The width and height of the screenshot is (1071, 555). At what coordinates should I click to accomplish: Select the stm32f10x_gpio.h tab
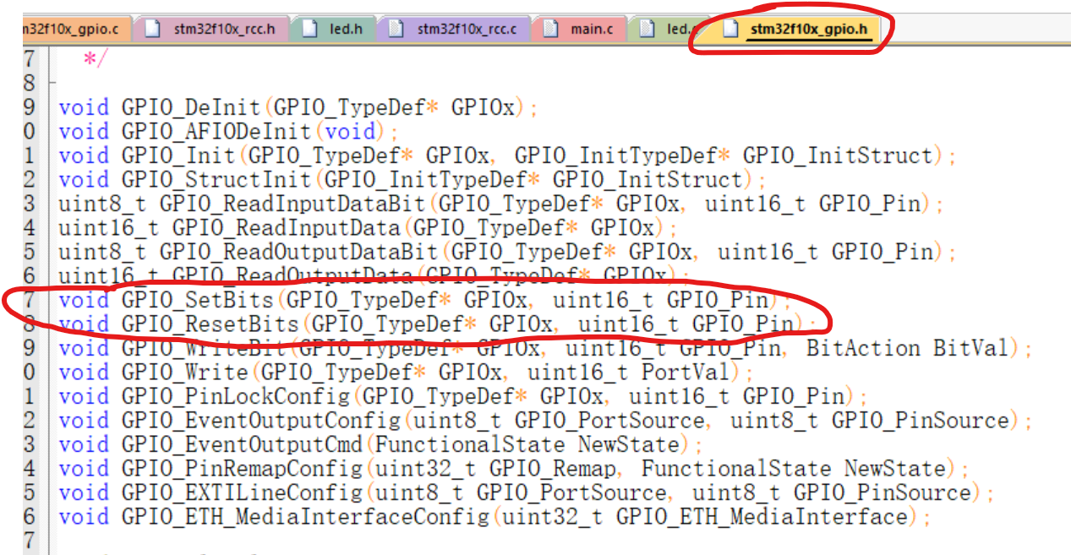click(796, 30)
